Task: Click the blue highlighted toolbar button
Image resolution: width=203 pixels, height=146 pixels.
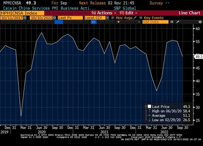Action: click(59, 22)
